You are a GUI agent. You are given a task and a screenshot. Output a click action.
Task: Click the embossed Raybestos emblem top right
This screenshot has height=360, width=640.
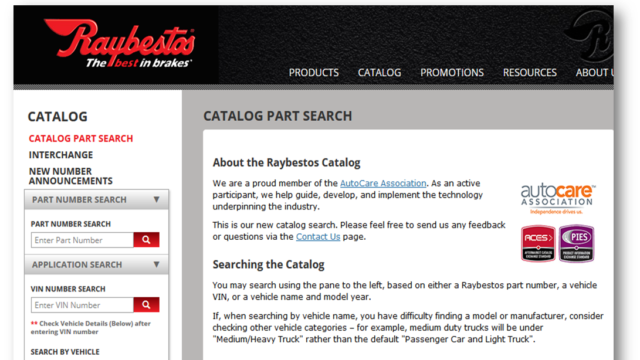592,35
